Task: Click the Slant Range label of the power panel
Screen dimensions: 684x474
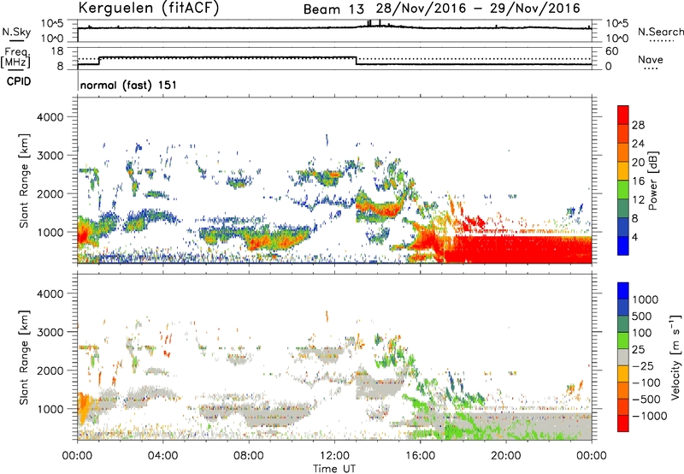Action: pyautogui.click(x=24, y=181)
